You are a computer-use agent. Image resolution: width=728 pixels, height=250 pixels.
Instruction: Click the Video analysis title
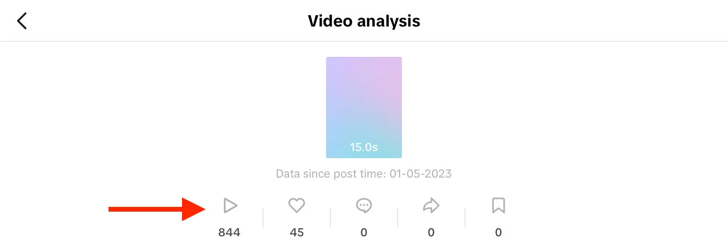coord(364,21)
